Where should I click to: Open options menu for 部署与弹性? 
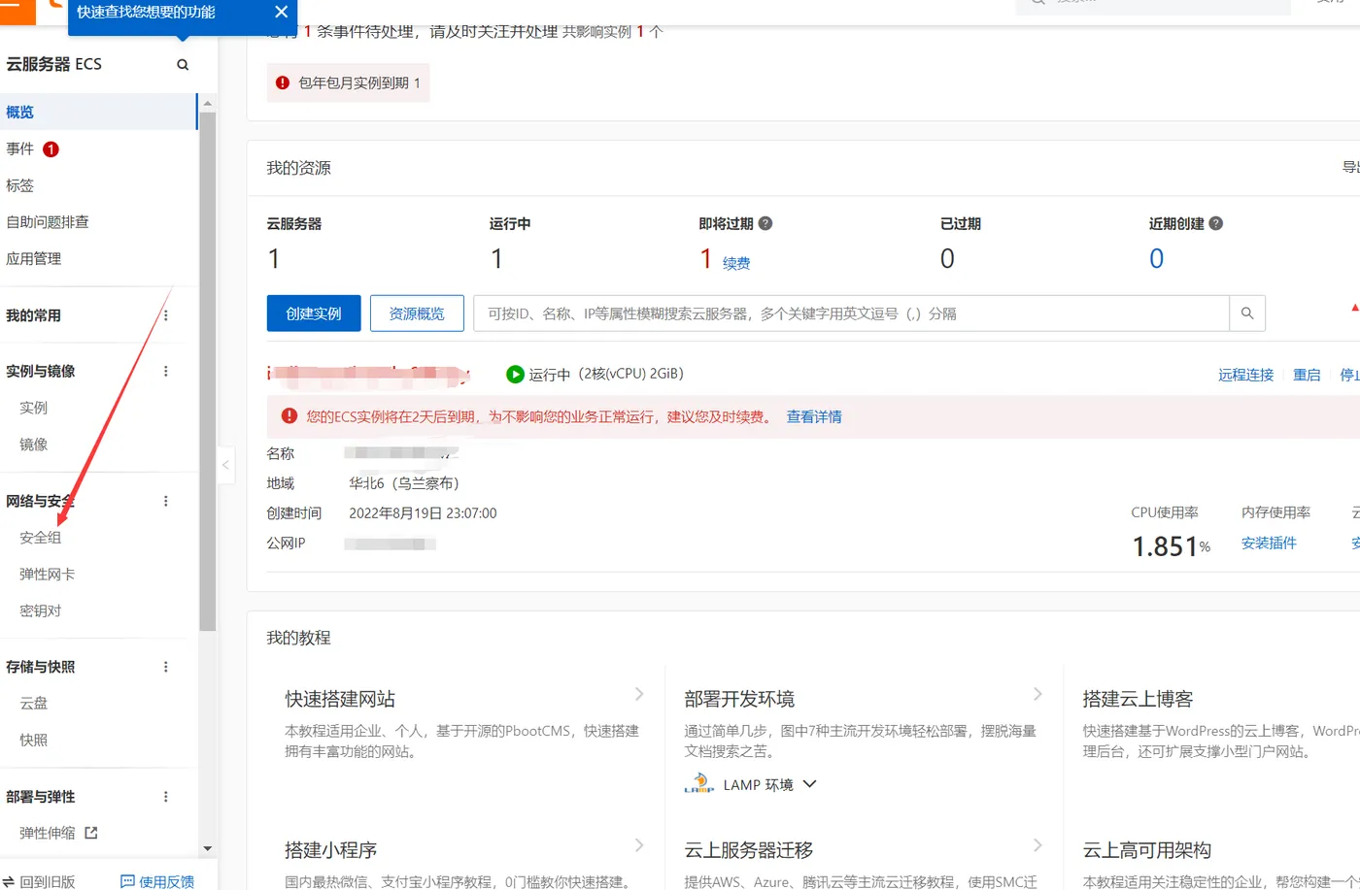click(166, 797)
